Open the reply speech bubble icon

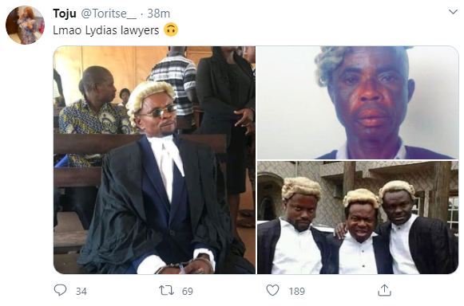(x=60, y=290)
